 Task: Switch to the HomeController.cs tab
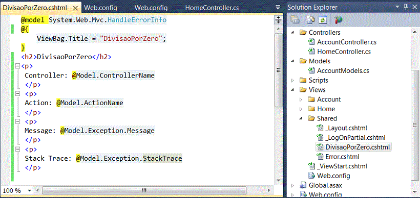point(212,8)
